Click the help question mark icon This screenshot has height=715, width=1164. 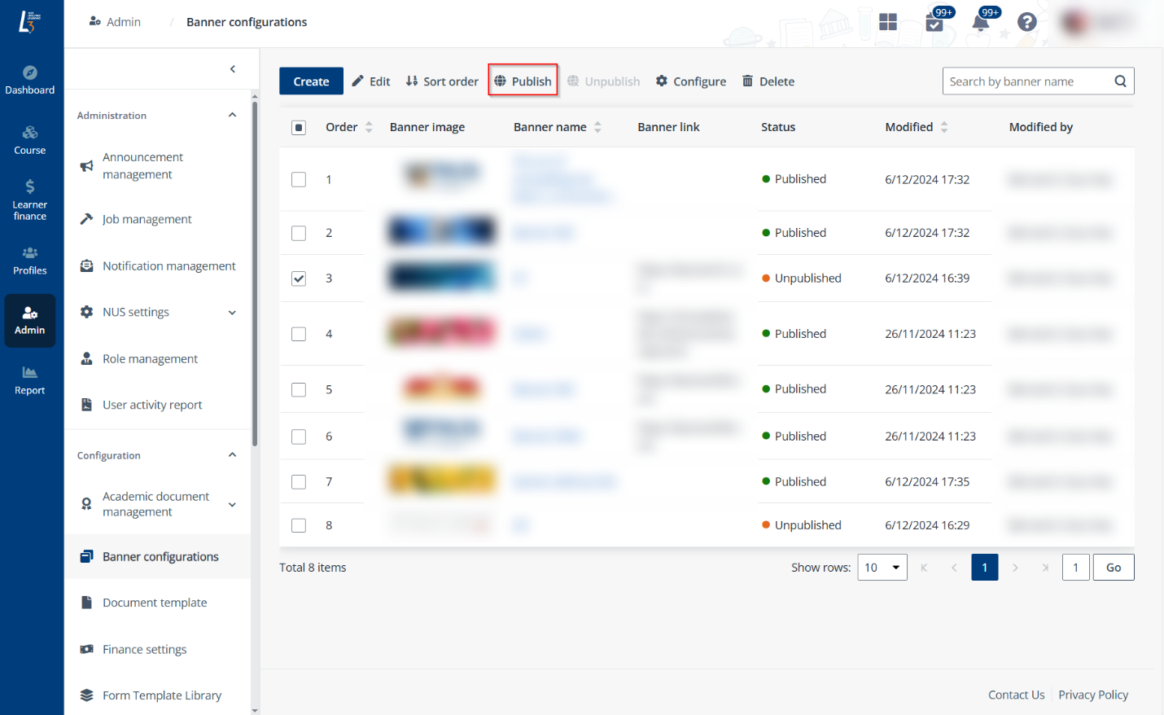pos(1027,22)
